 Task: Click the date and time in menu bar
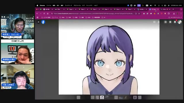pyautogui.click(x=177, y=5)
